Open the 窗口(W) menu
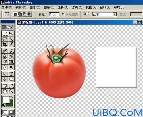Image resolution: width=143 pixels, height=117 pixels. click(x=105, y=7)
